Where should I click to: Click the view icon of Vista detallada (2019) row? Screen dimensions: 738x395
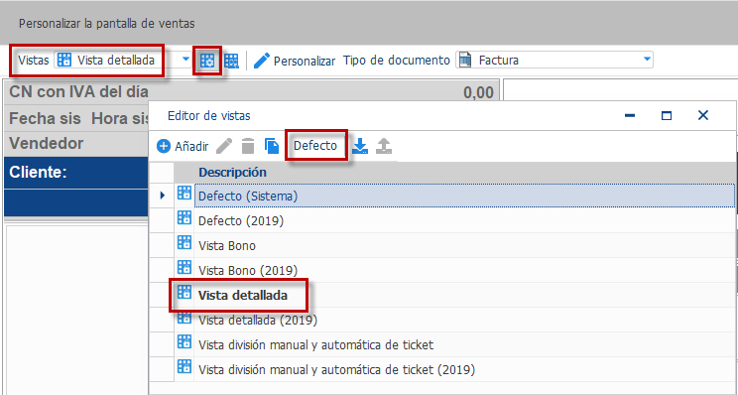click(184, 318)
